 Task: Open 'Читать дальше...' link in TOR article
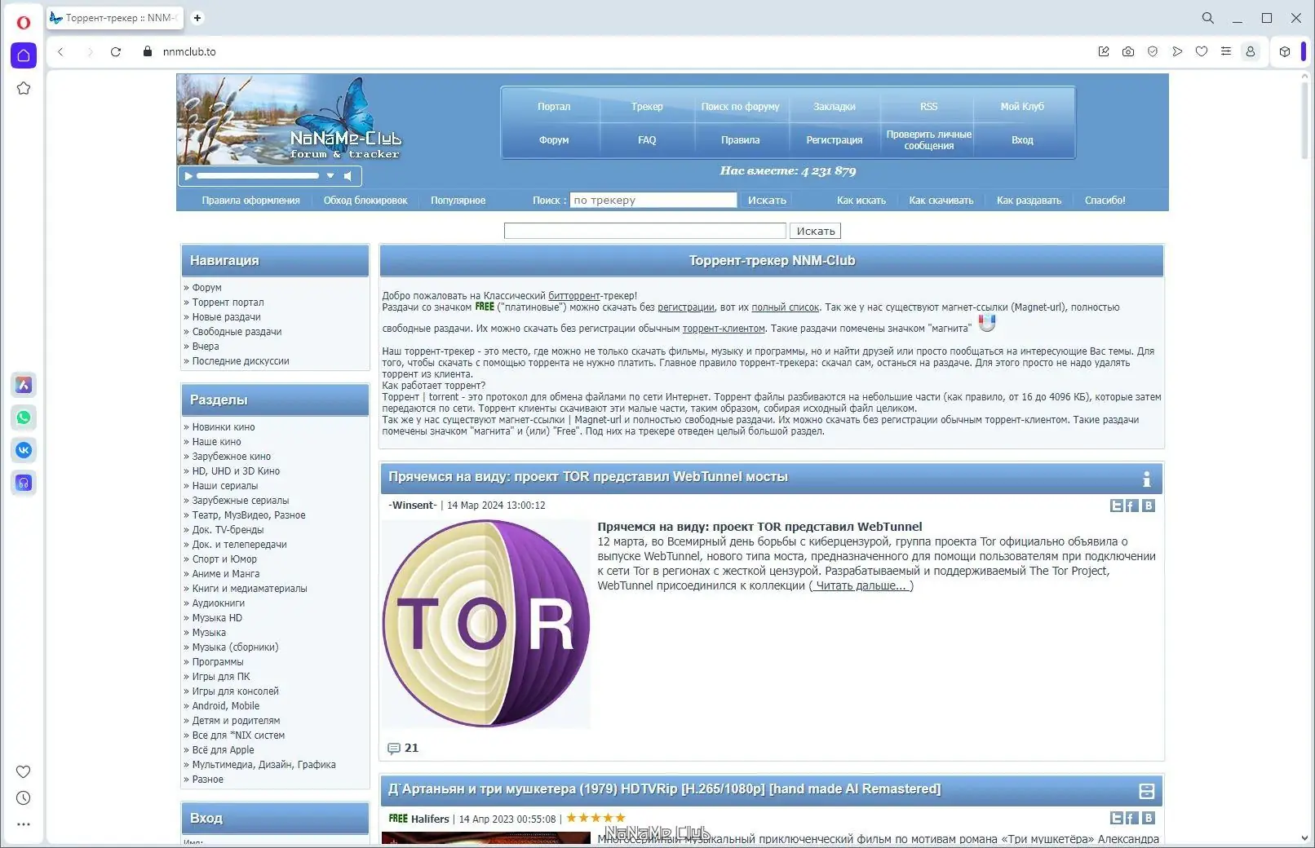(x=861, y=586)
